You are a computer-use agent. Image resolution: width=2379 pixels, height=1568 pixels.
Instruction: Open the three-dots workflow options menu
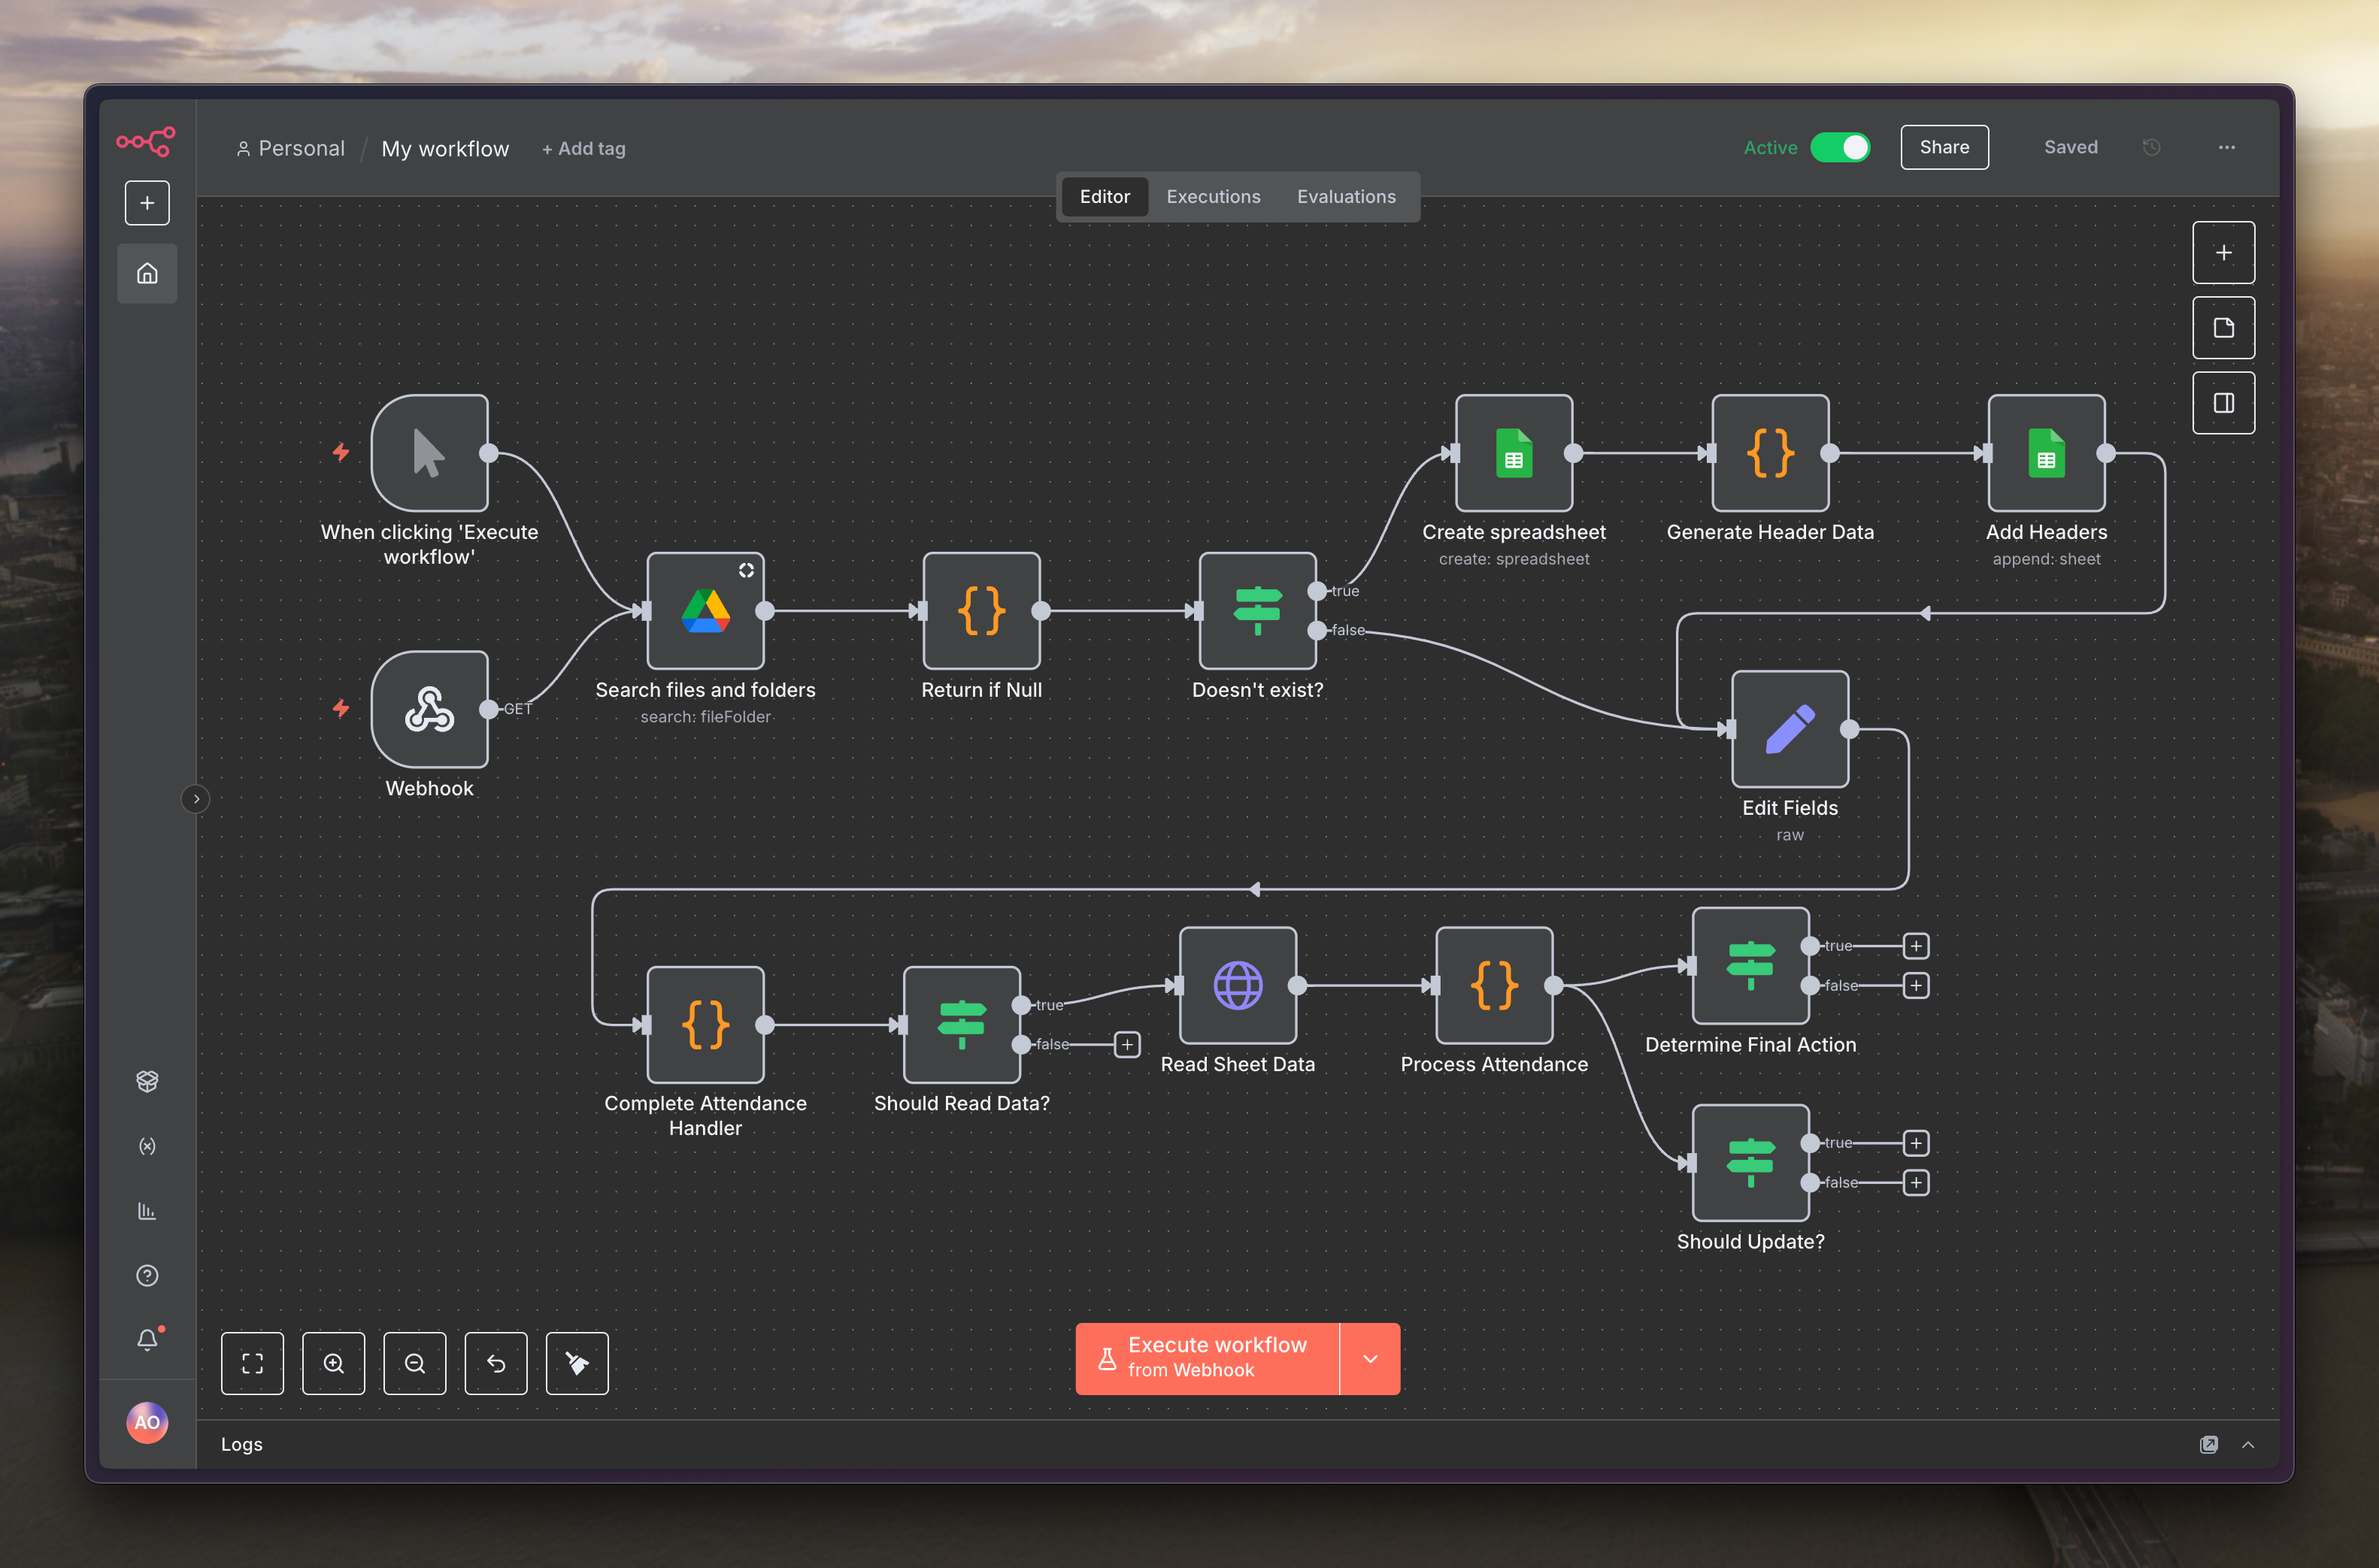tap(2226, 147)
